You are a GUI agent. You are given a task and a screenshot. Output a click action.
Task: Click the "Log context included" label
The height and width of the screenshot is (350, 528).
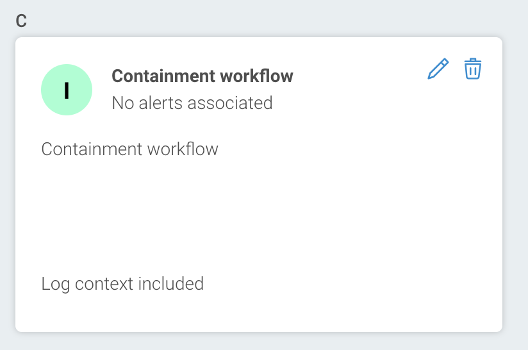122,283
